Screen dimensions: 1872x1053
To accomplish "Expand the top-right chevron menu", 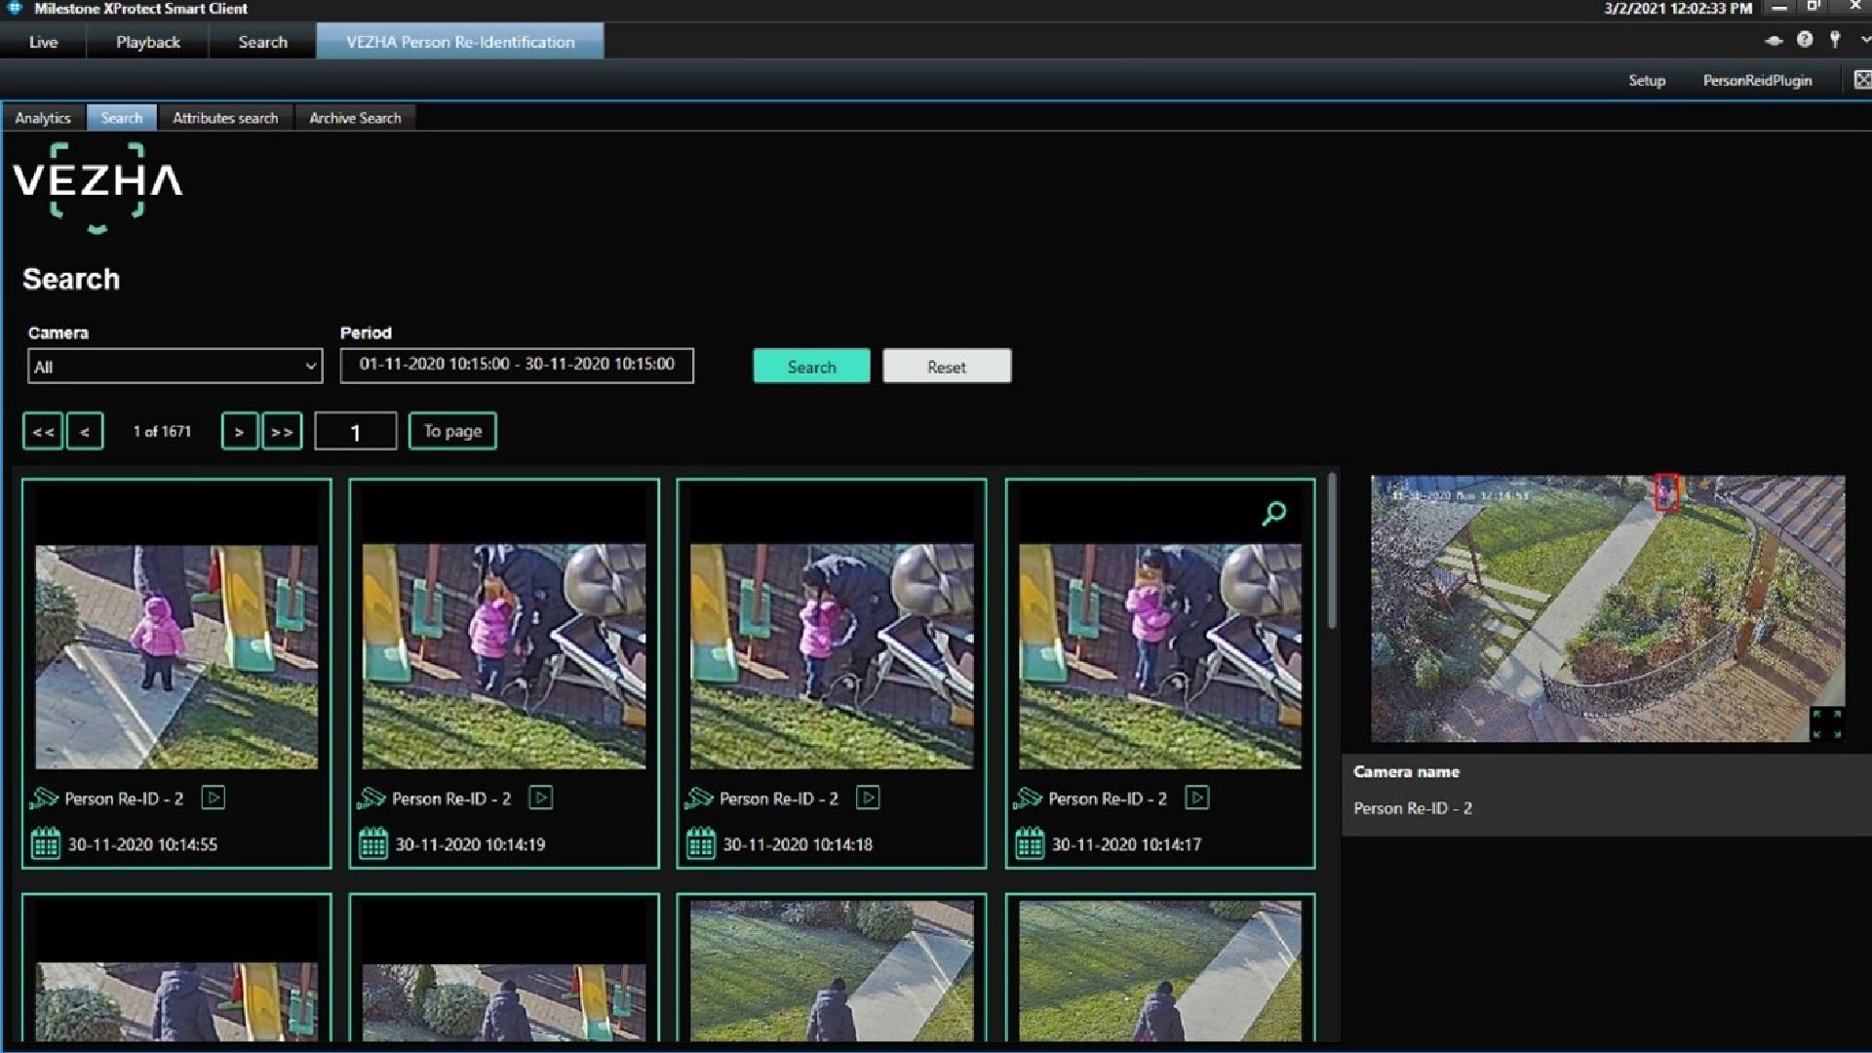I will click(x=1864, y=41).
